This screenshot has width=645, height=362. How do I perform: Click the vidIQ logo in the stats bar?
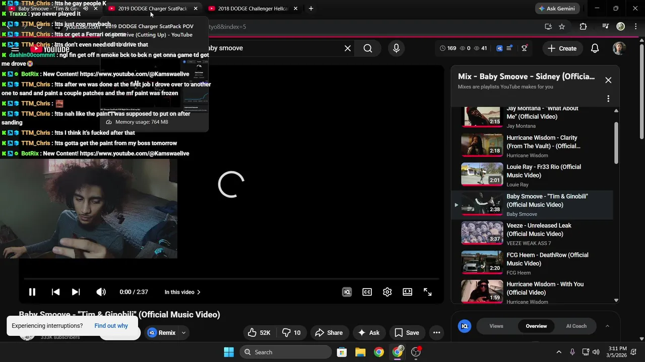tap(499, 48)
